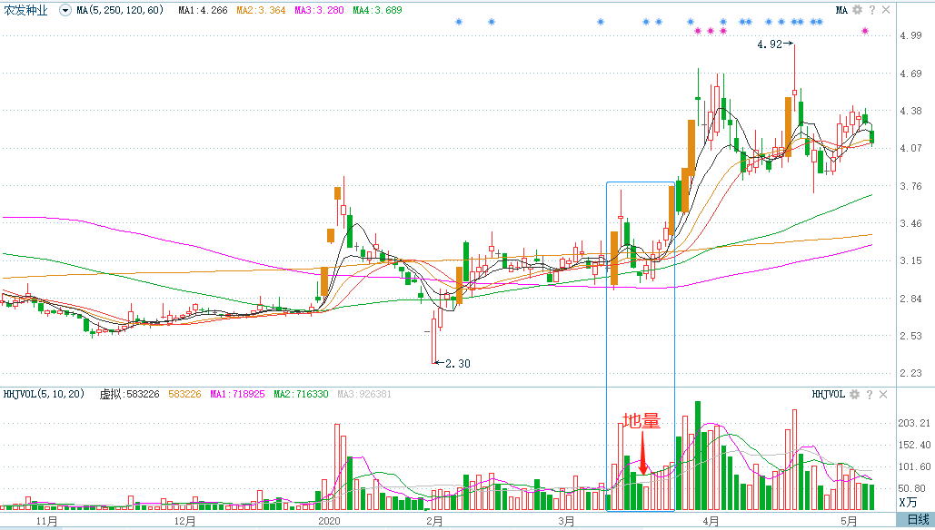Click the 4.38 price axis value
Viewport: 935px width, 530px height.
(x=911, y=111)
